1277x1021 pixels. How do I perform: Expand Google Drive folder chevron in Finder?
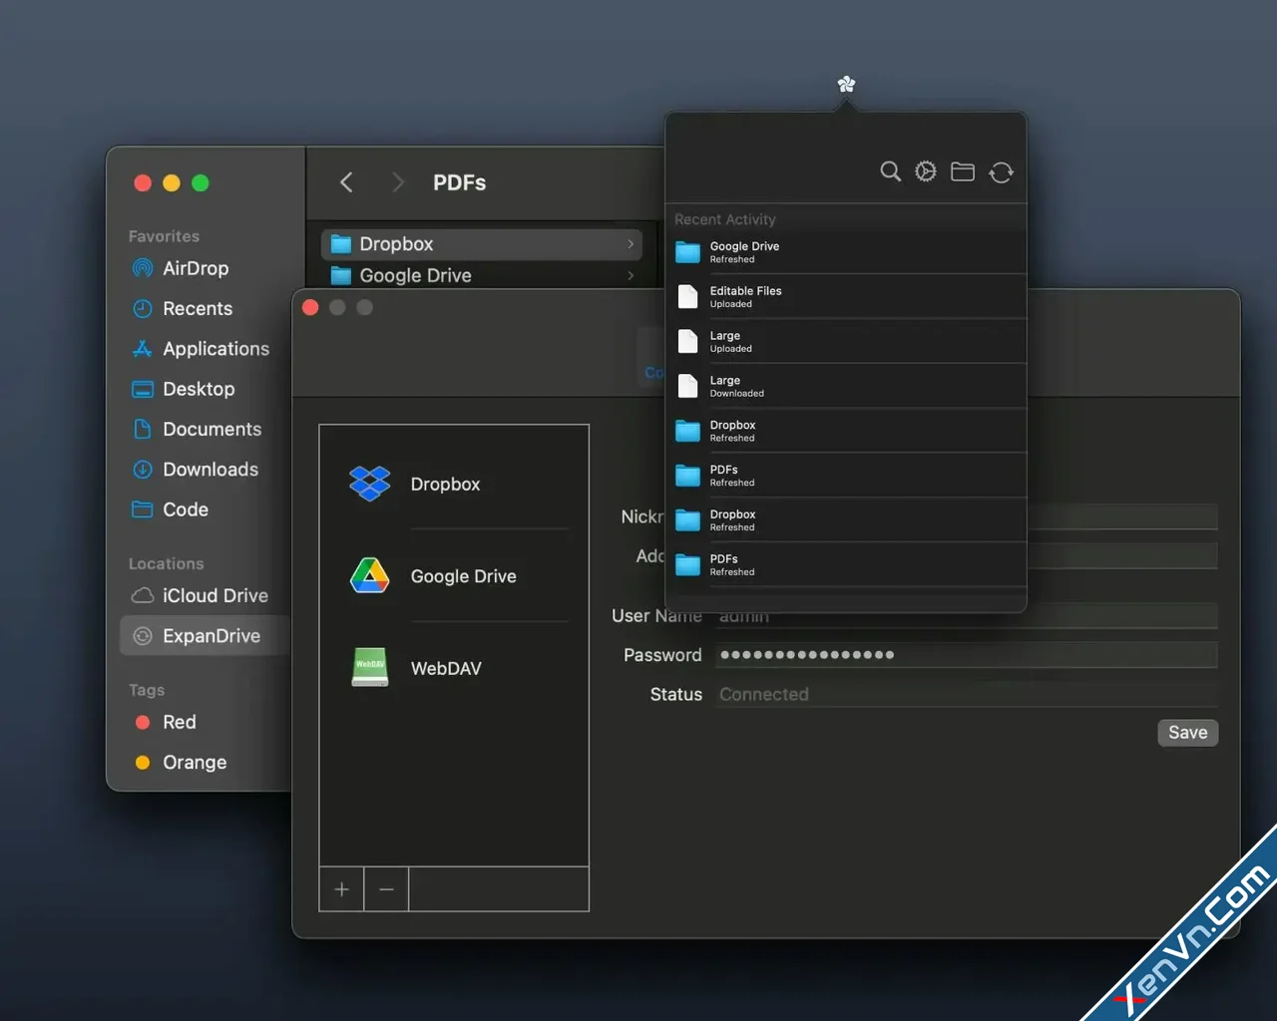click(x=631, y=275)
